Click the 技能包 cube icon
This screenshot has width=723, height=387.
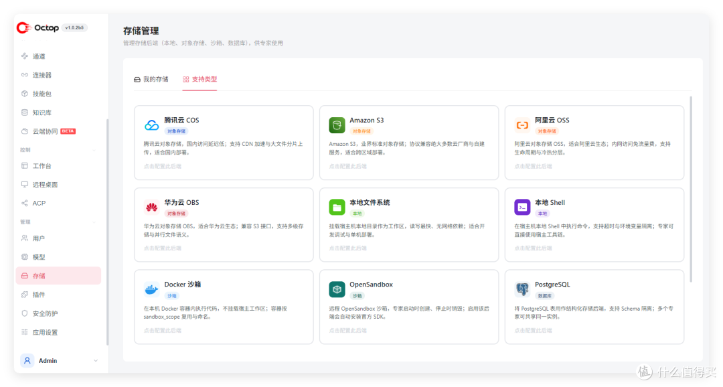25,94
